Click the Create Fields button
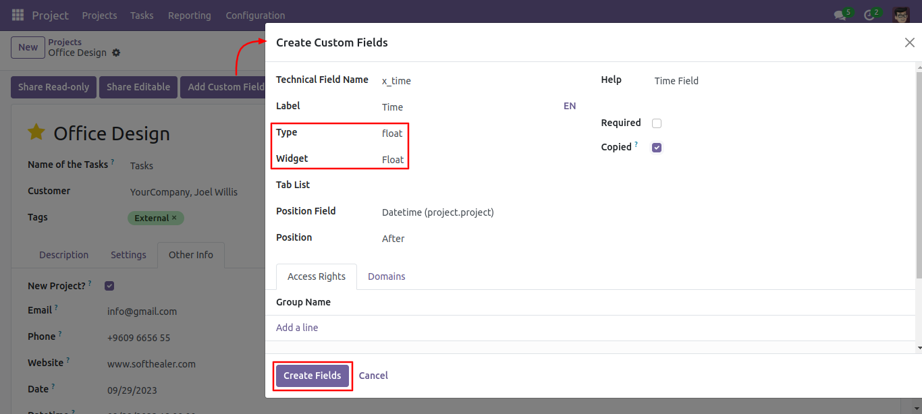The width and height of the screenshot is (922, 414). (313, 376)
